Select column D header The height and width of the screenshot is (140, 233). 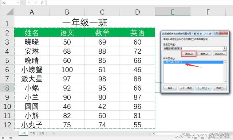click(137, 12)
